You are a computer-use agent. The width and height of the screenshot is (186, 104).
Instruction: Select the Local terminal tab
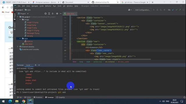[x=28, y=65]
